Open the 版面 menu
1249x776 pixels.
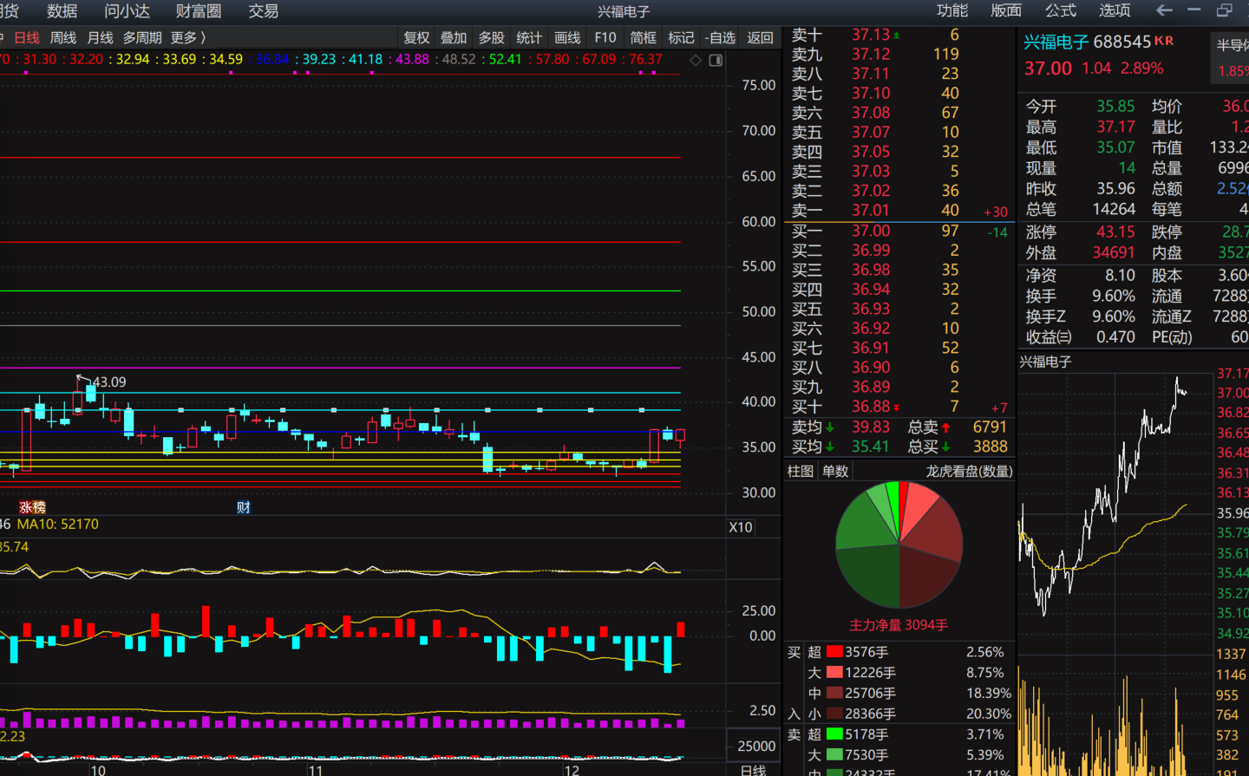coord(1006,10)
